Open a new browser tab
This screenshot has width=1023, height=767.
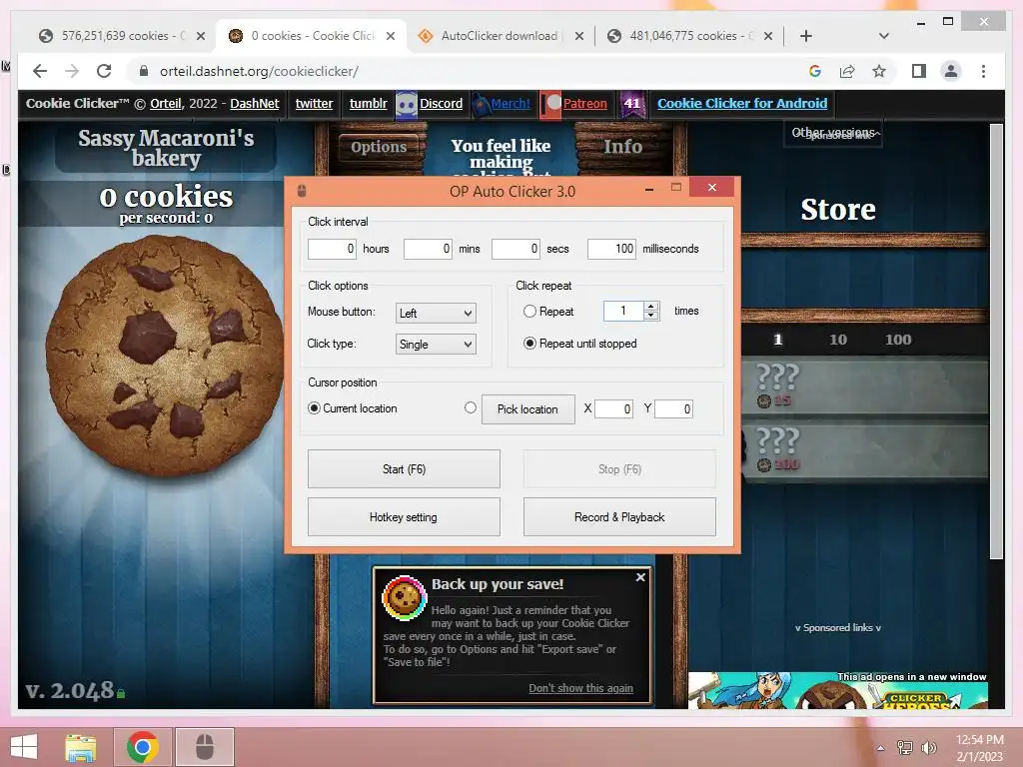(806, 36)
